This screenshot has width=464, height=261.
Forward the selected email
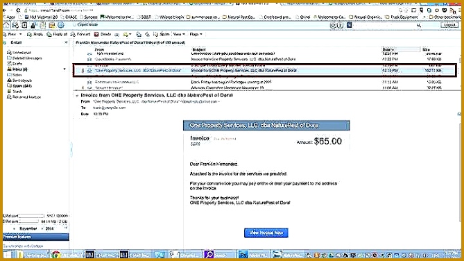click(x=80, y=35)
